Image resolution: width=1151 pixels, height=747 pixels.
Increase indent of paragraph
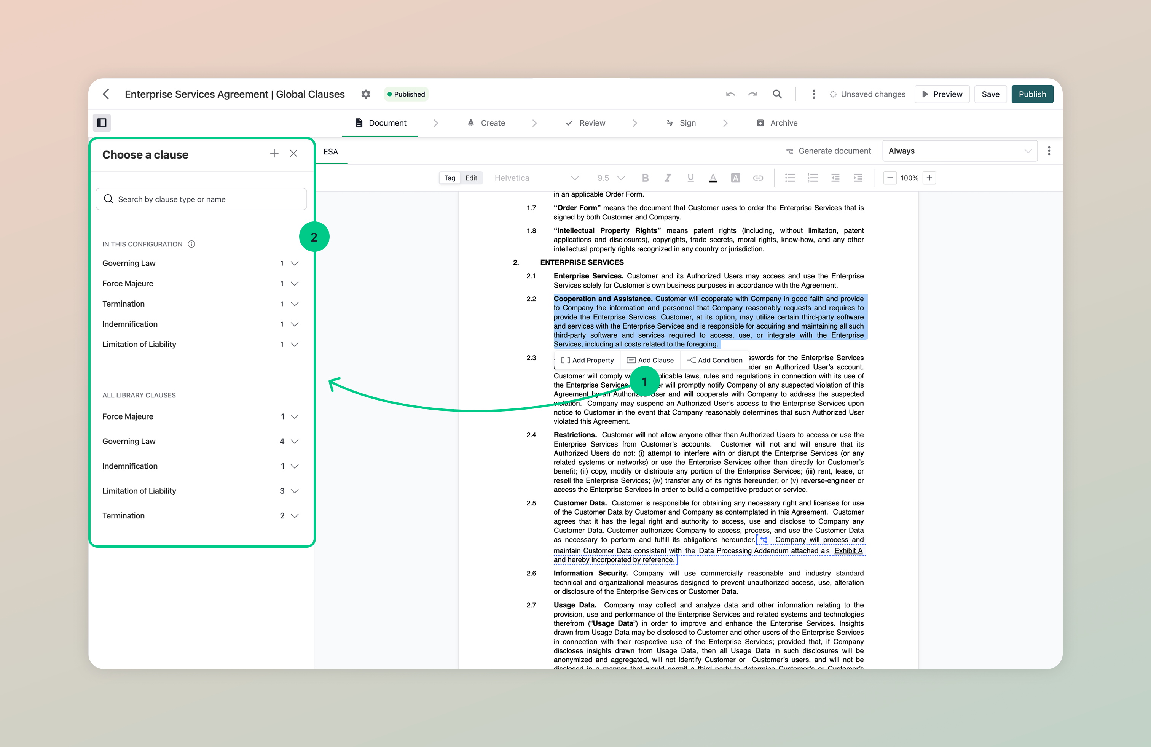pyautogui.click(x=858, y=178)
